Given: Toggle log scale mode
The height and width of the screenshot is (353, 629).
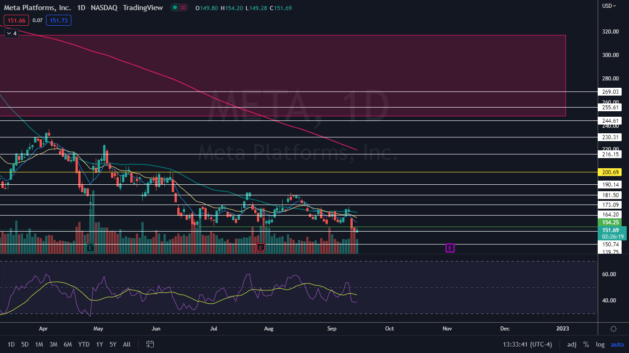Looking at the screenshot, I should click(600, 344).
